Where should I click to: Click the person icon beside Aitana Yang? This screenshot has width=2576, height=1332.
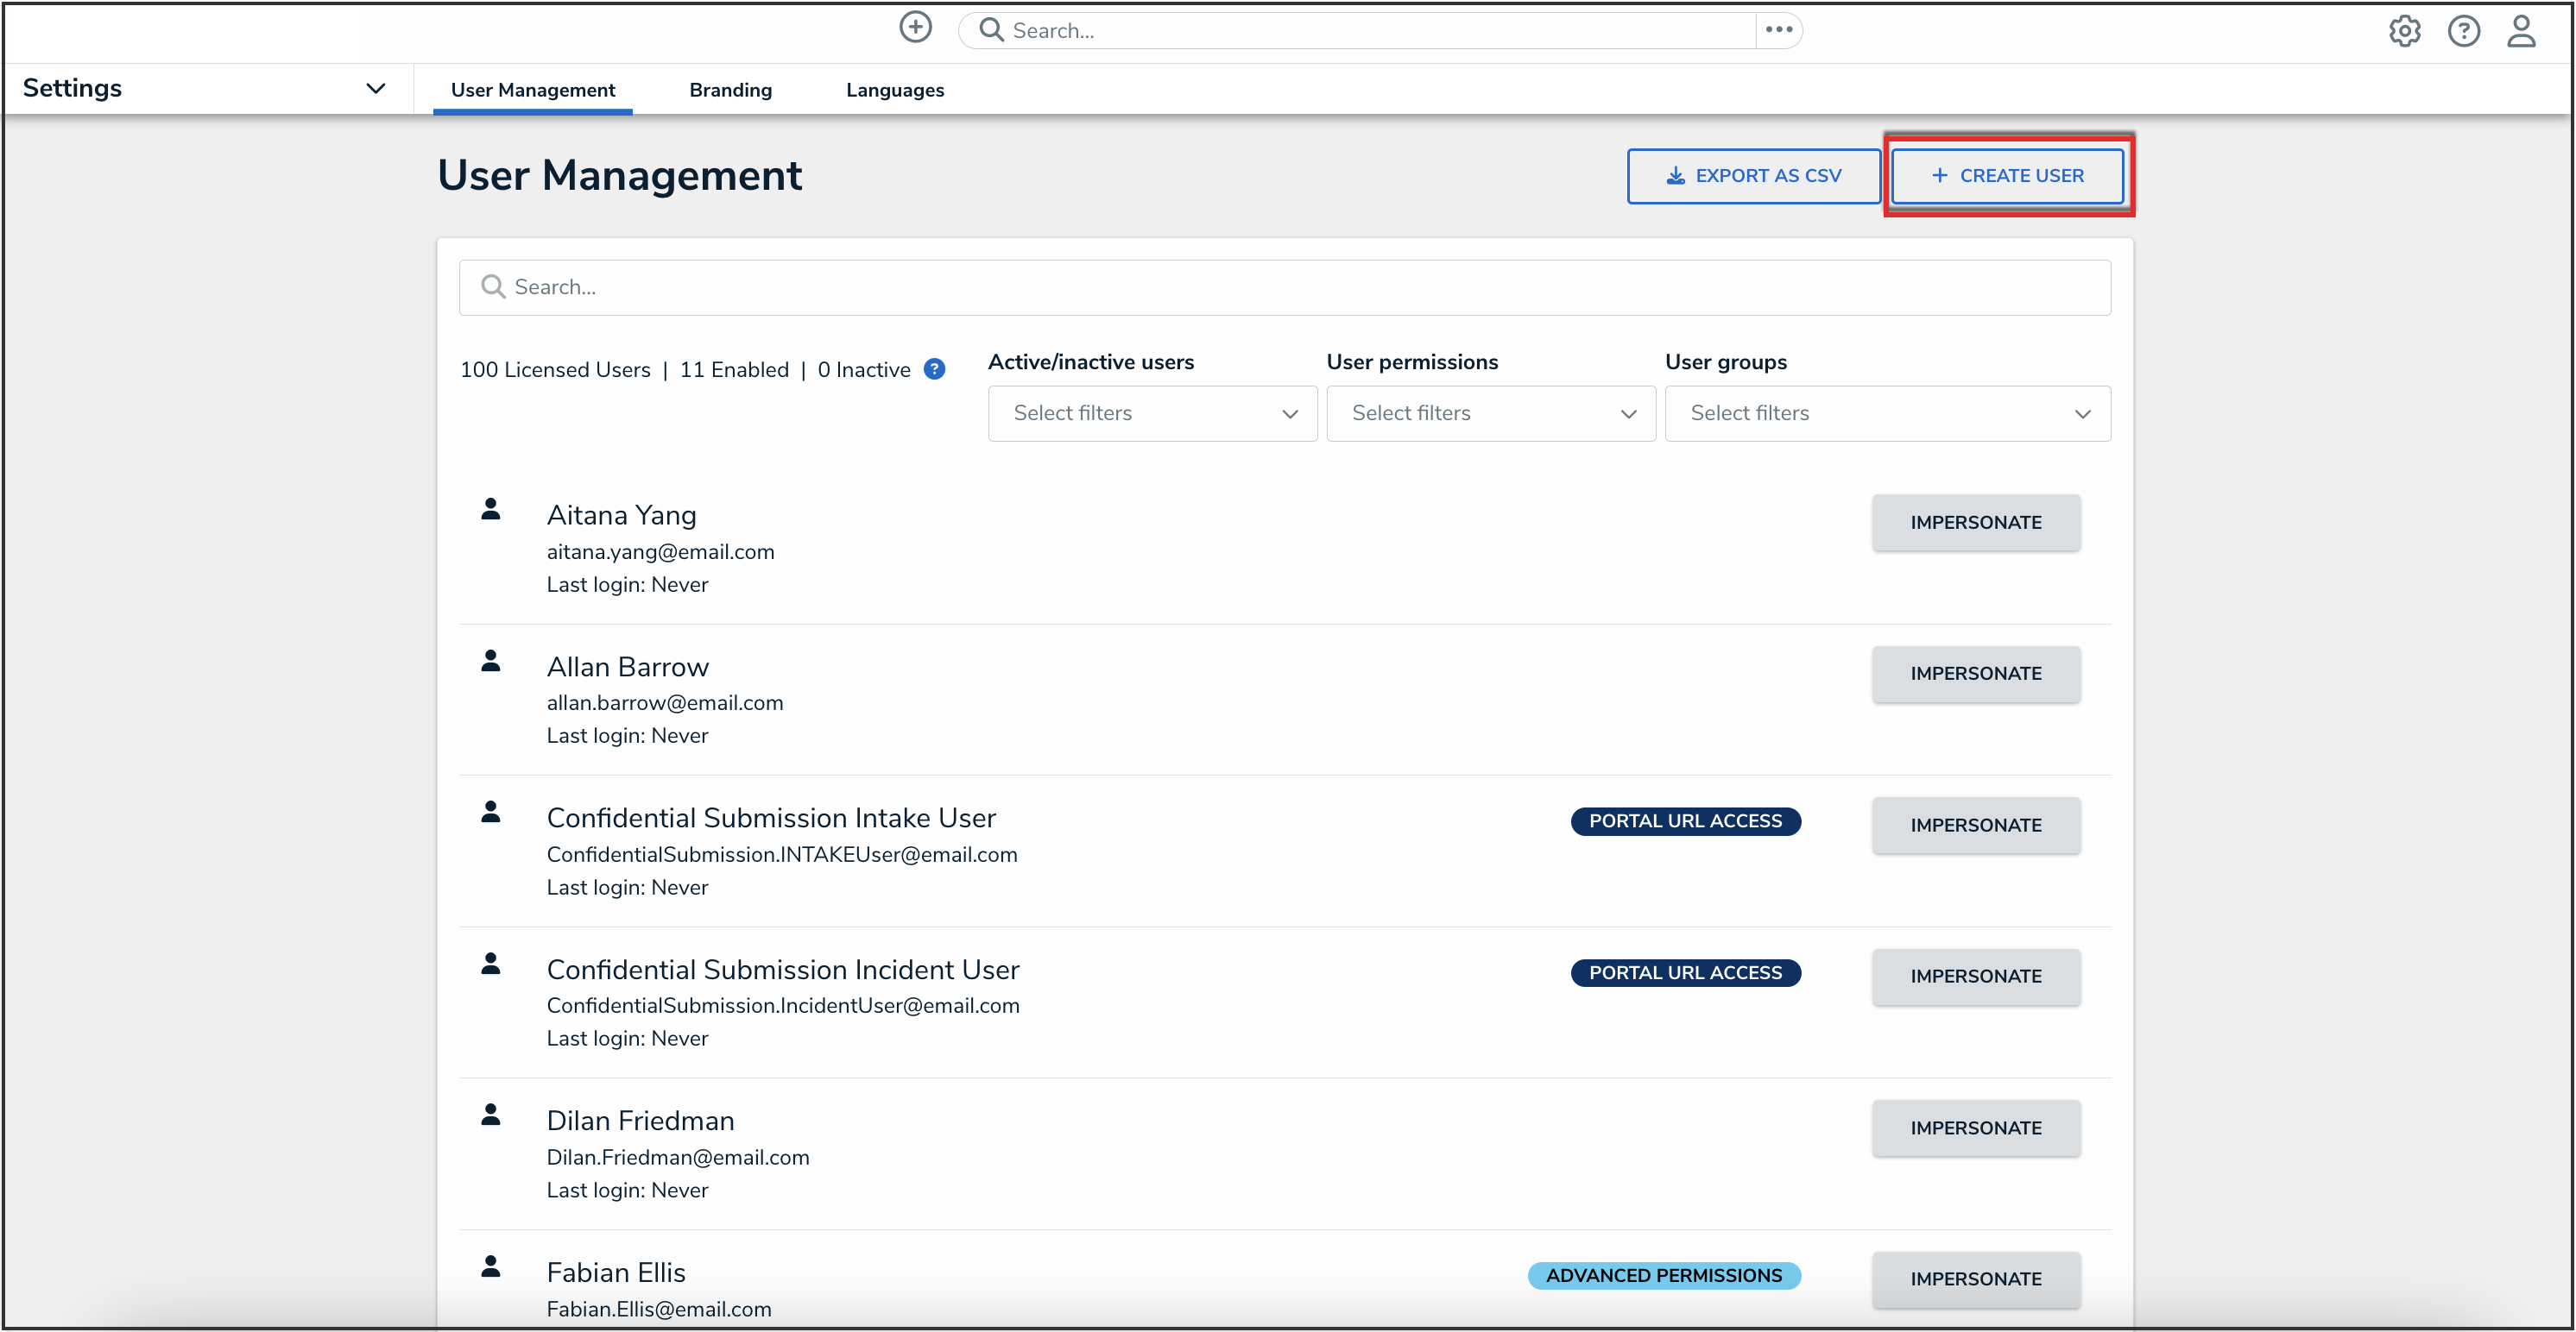(x=490, y=510)
